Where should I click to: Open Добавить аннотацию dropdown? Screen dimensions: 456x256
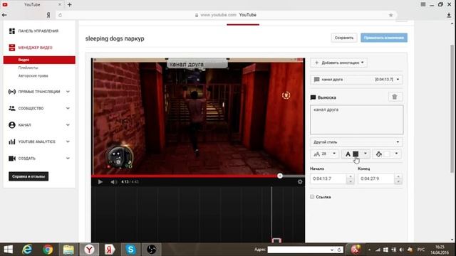(339, 63)
